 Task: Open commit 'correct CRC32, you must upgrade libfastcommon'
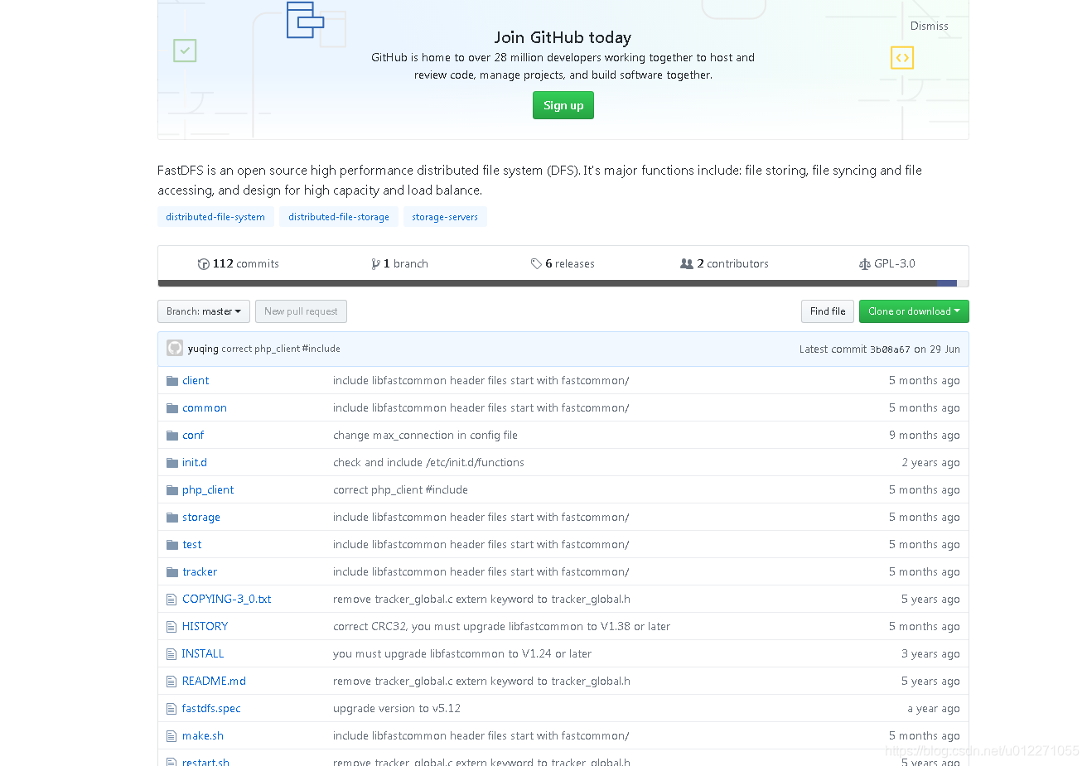(501, 627)
